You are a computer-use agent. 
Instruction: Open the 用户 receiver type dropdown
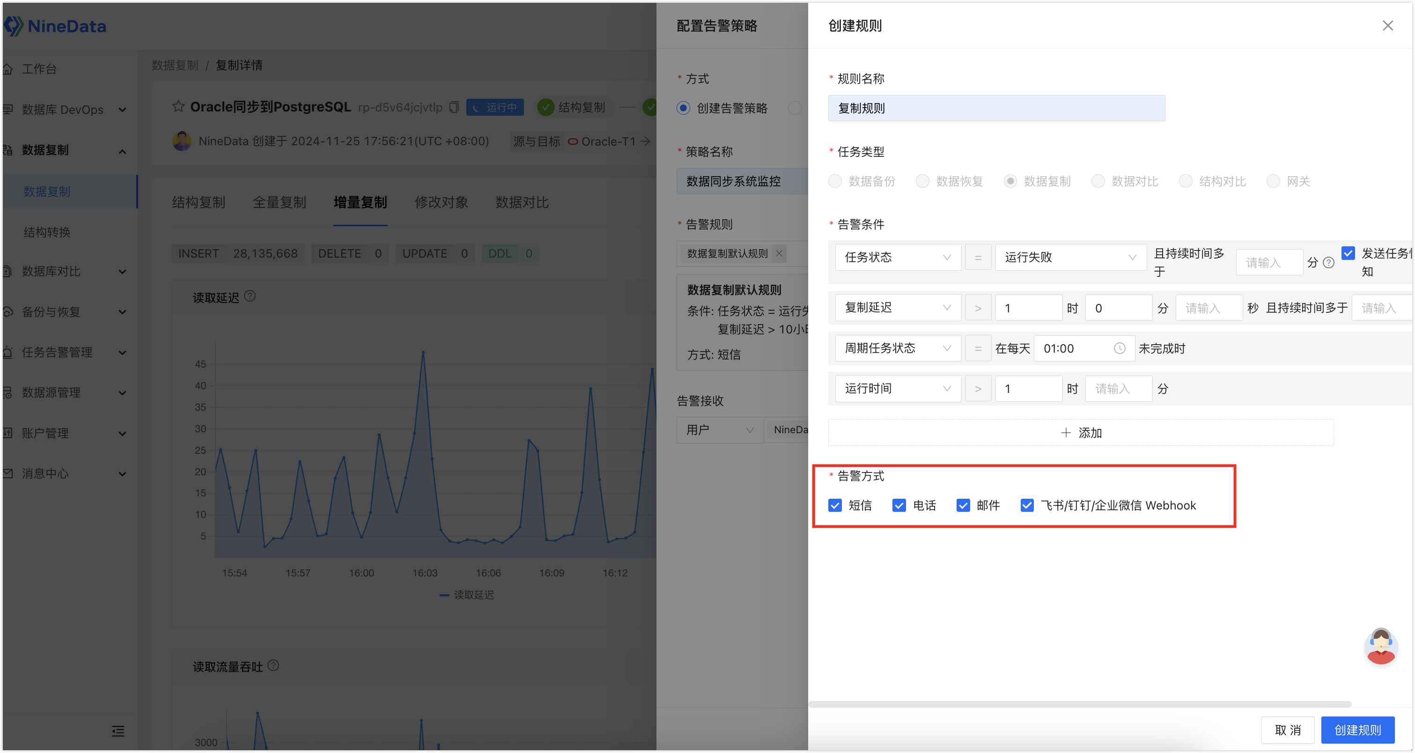pos(720,429)
